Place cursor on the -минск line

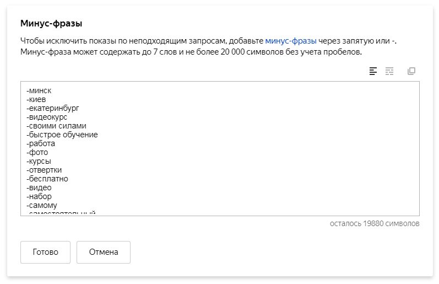point(42,90)
